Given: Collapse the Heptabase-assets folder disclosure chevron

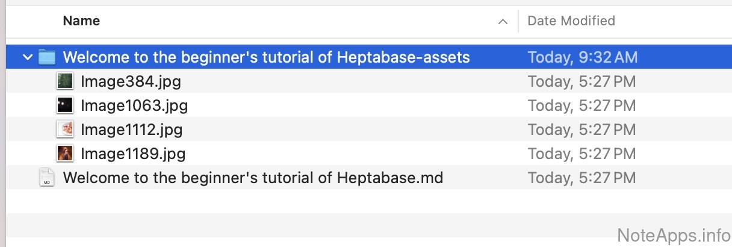Looking at the screenshot, I should 27,57.
